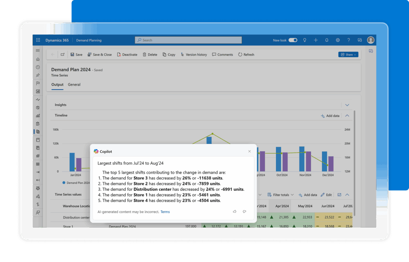
Task: Click the Save icon in command bar
Action: click(72, 55)
